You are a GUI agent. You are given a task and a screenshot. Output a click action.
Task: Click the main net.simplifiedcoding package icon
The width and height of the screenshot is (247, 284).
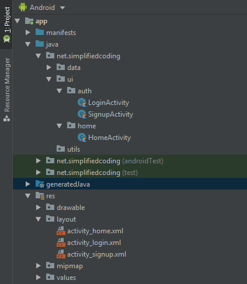tap(50, 55)
